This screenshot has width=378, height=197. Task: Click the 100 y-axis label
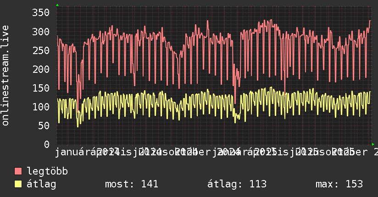(41, 107)
